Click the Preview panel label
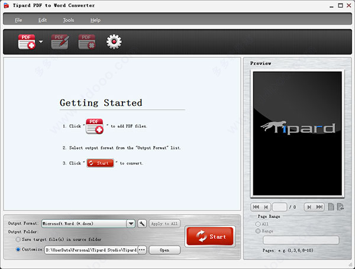Screen dimensions: 355x269 pos(260,63)
